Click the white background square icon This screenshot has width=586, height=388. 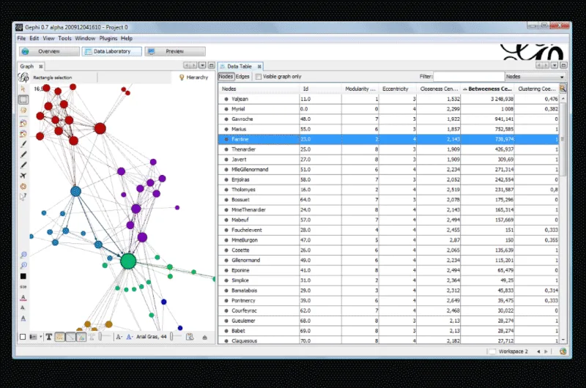click(23, 337)
